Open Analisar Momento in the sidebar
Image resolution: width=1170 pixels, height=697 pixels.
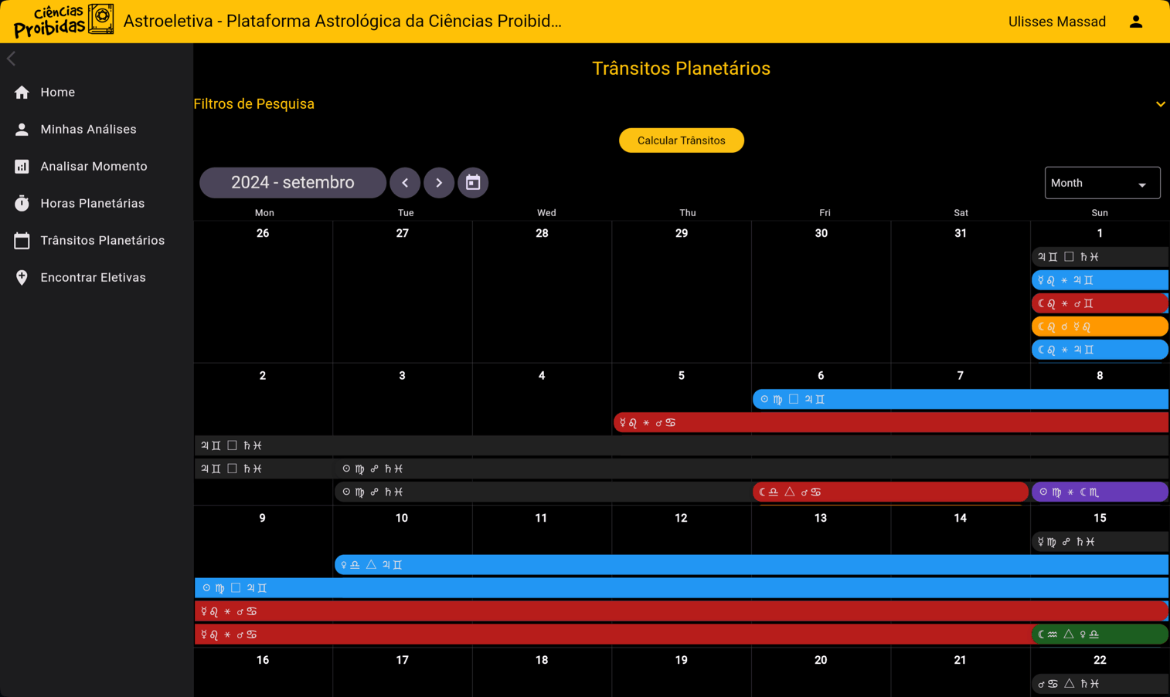point(94,167)
